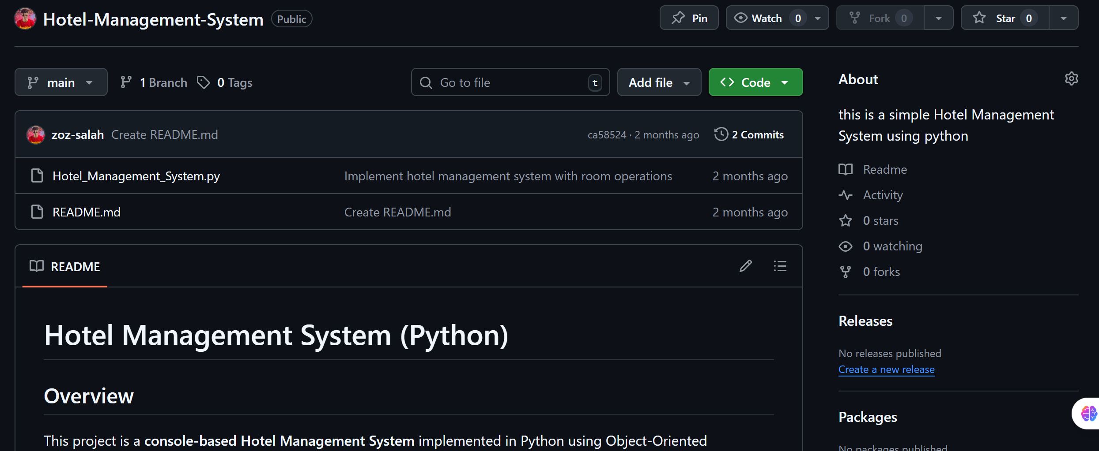Open the README outline list icon
This screenshot has width=1099, height=451.
[x=780, y=266]
